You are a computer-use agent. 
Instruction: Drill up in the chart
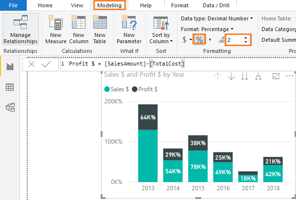click(x=218, y=77)
